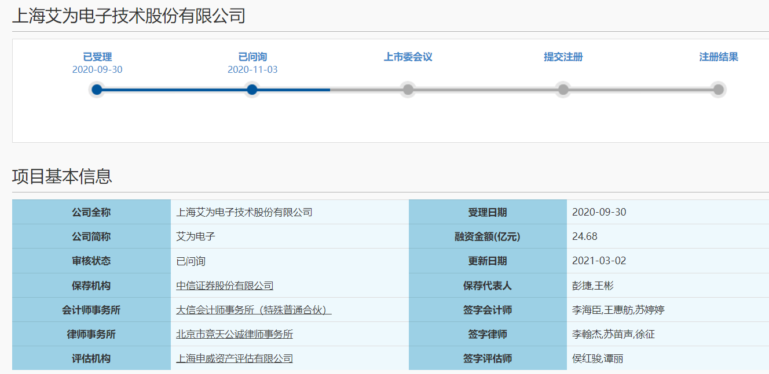Image resolution: width=769 pixels, height=374 pixels.
Task: Click the 融资金额 value 24.68
Action: pyautogui.click(x=584, y=236)
